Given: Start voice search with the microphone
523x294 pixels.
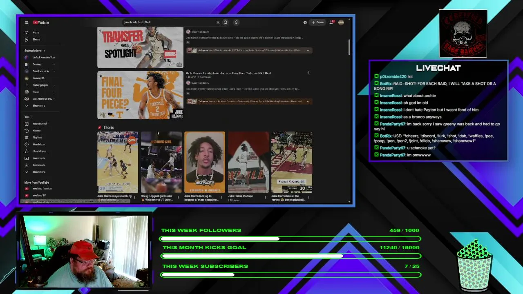Looking at the screenshot, I should click(236, 22).
